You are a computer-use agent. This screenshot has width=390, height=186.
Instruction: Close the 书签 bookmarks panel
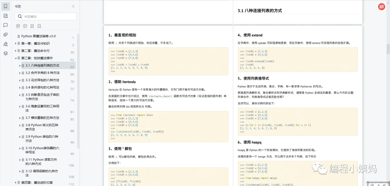73,7
